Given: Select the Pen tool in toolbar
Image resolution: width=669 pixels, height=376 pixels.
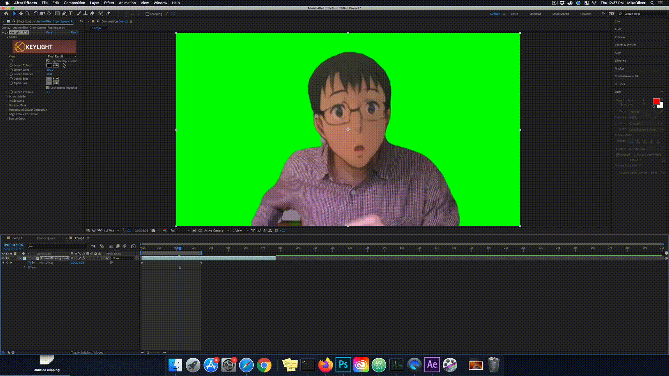Looking at the screenshot, I should point(64,14).
